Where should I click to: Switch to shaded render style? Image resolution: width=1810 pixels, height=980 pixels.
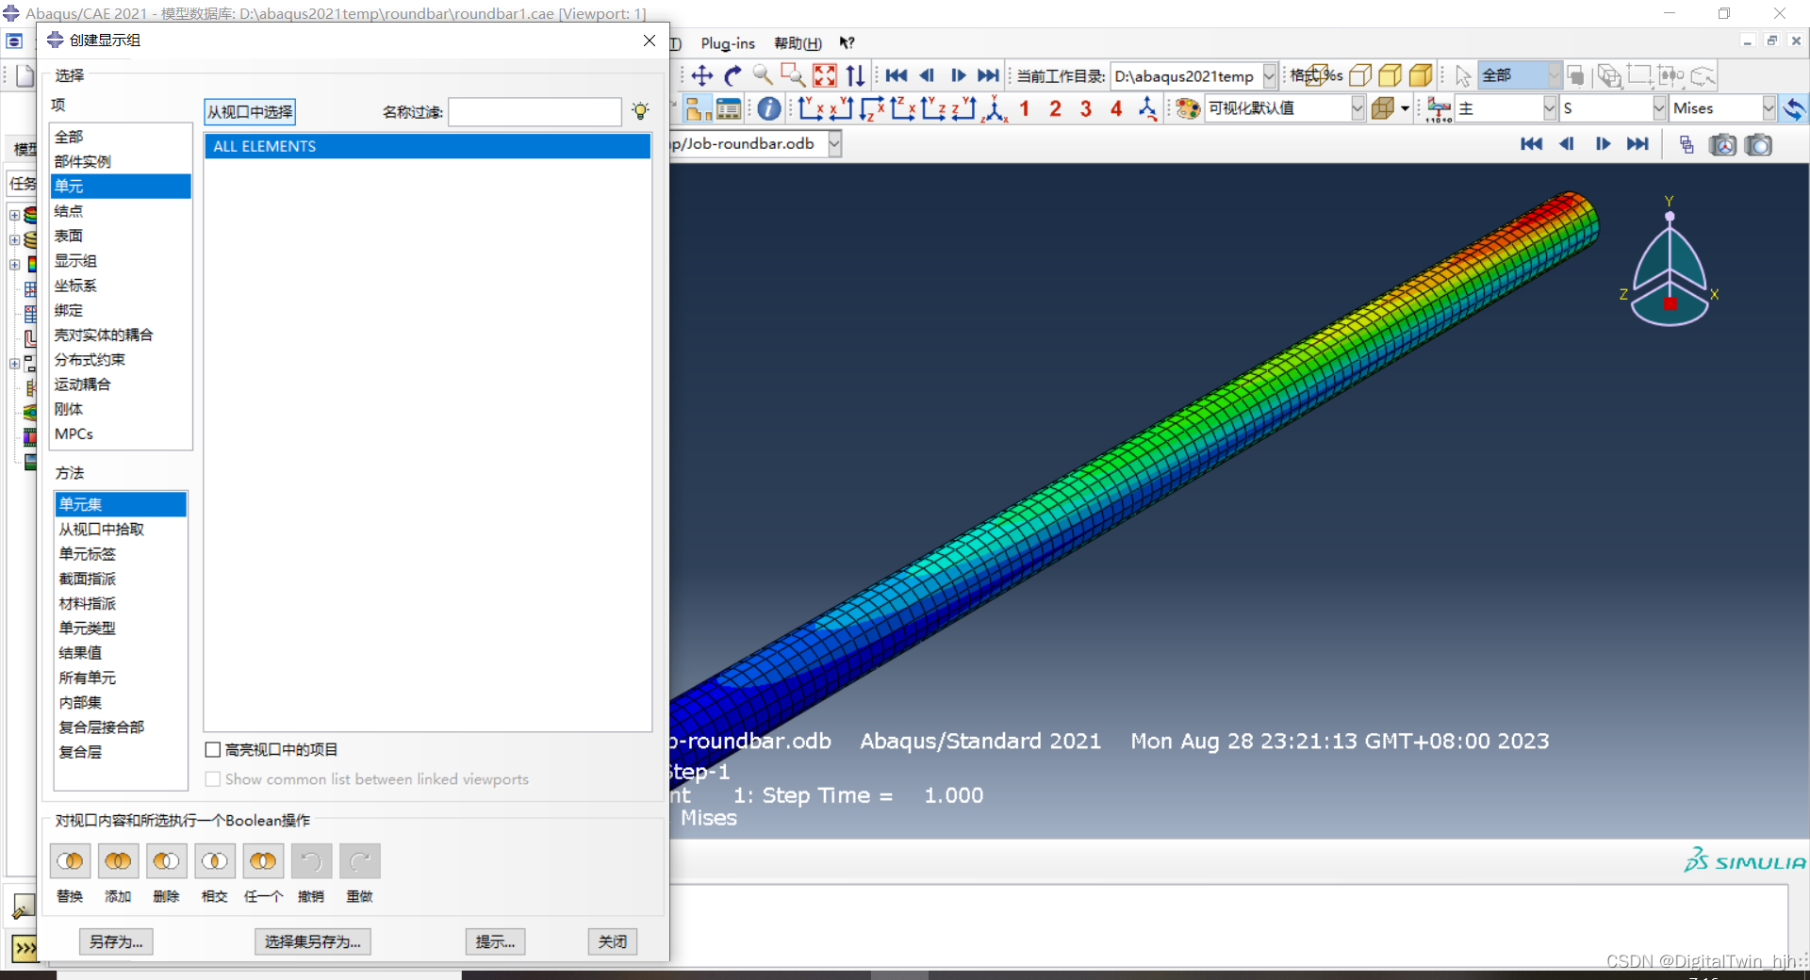1421,76
